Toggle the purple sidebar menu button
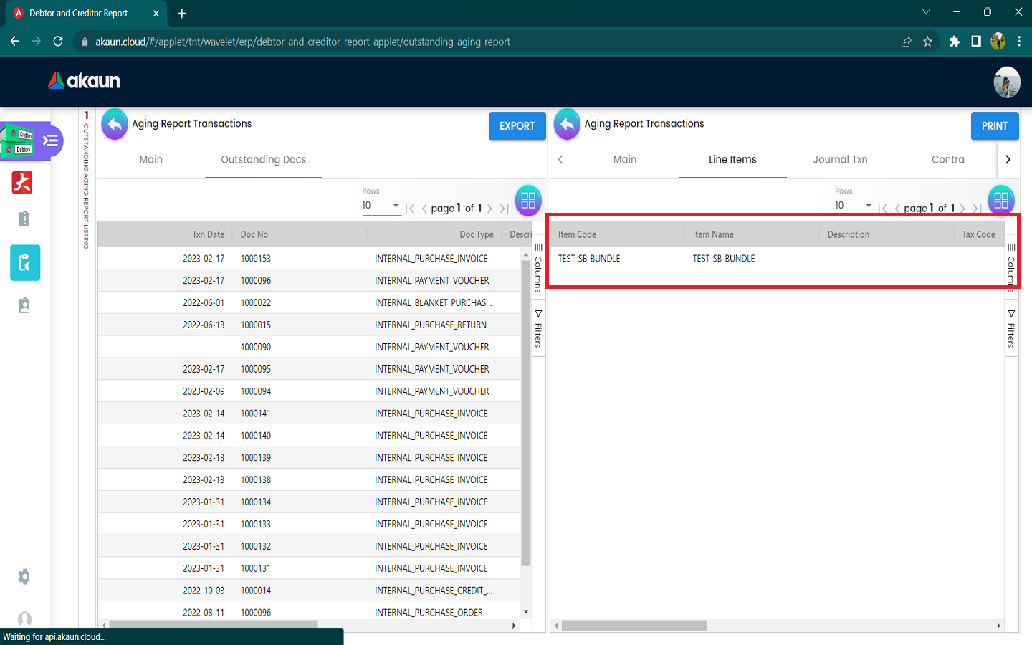Image resolution: width=1032 pixels, height=645 pixels. [x=50, y=140]
